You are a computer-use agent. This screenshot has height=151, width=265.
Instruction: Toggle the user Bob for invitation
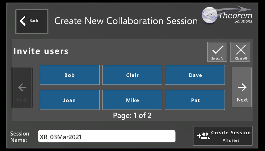tap(70, 75)
